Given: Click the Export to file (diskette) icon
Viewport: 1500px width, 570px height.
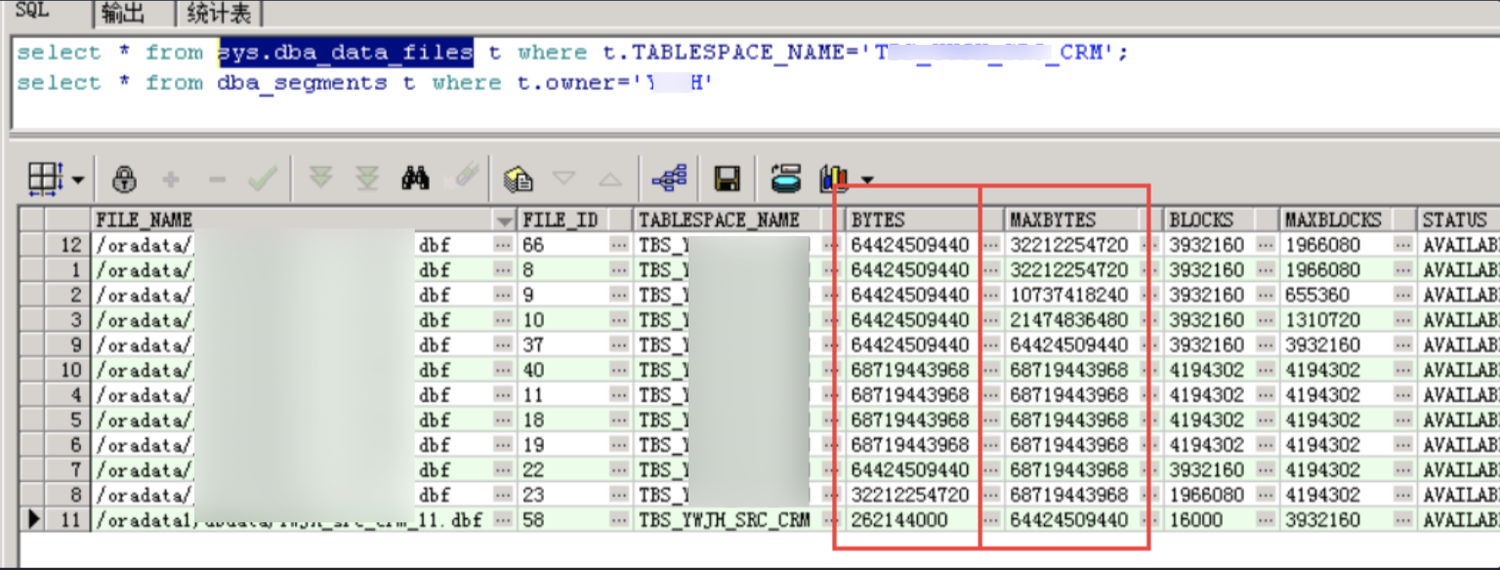Looking at the screenshot, I should (x=728, y=179).
